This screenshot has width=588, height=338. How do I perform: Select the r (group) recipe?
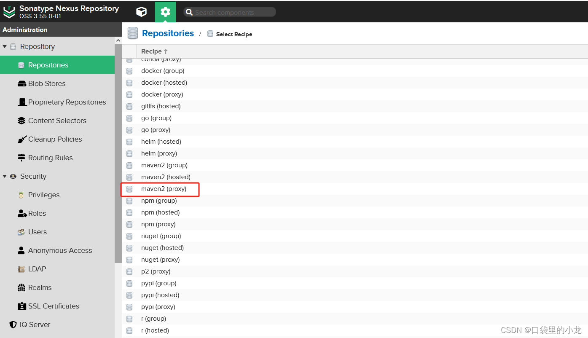[x=355, y=319]
